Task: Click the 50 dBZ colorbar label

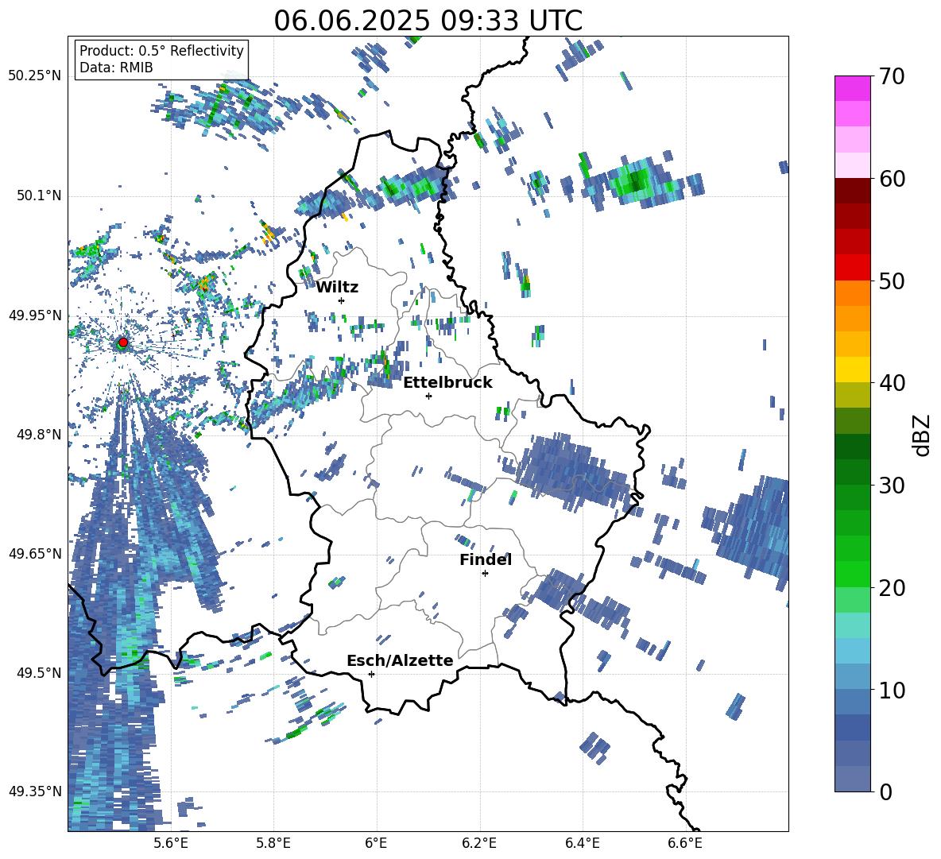Action: click(x=892, y=281)
